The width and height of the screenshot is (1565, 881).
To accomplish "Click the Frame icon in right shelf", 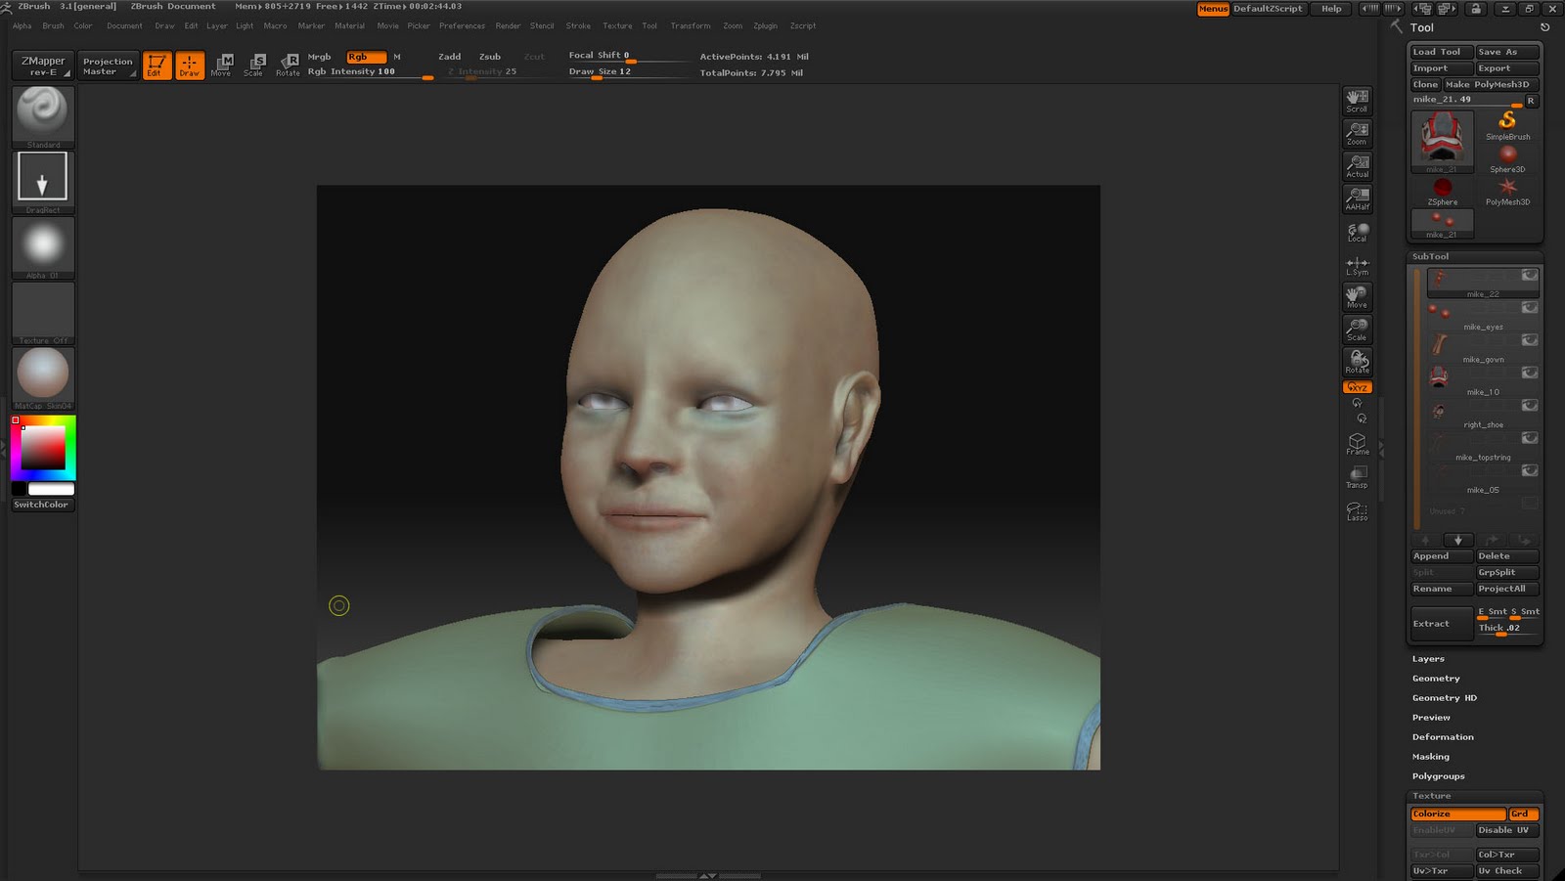I will pyautogui.click(x=1357, y=444).
